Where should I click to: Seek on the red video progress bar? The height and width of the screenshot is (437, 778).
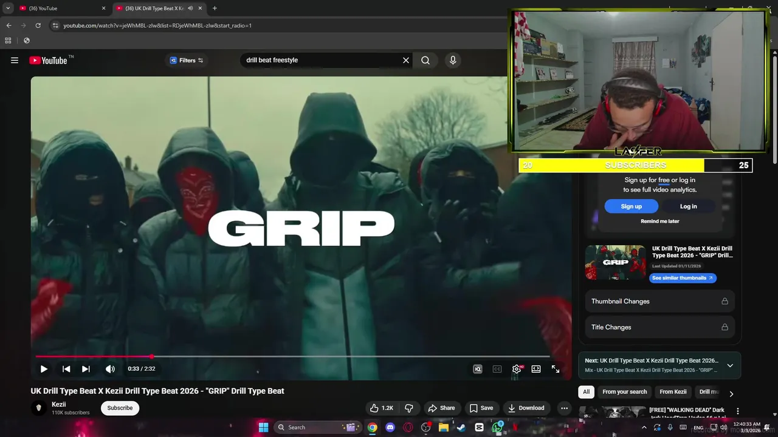292,357
